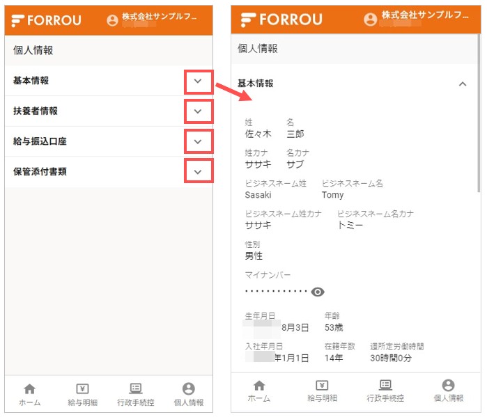Go to ホーム tab in right screen
The height and width of the screenshot is (417, 487).
259,391
